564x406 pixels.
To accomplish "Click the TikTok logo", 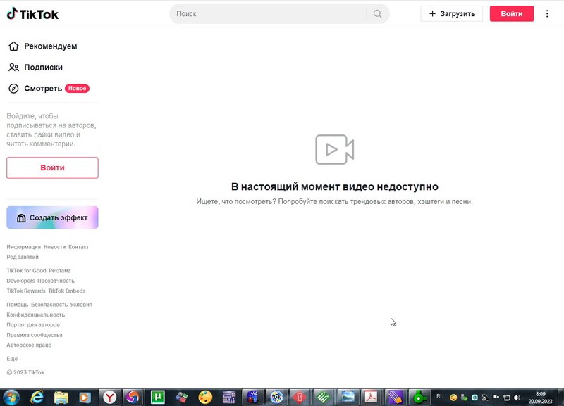I will 32,14.
